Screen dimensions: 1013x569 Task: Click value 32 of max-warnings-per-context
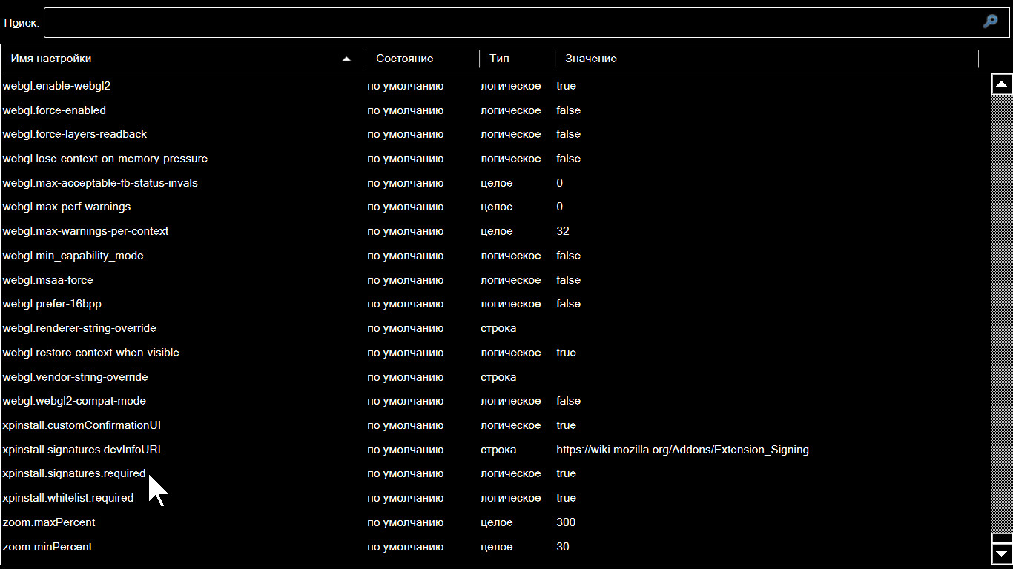pos(563,231)
